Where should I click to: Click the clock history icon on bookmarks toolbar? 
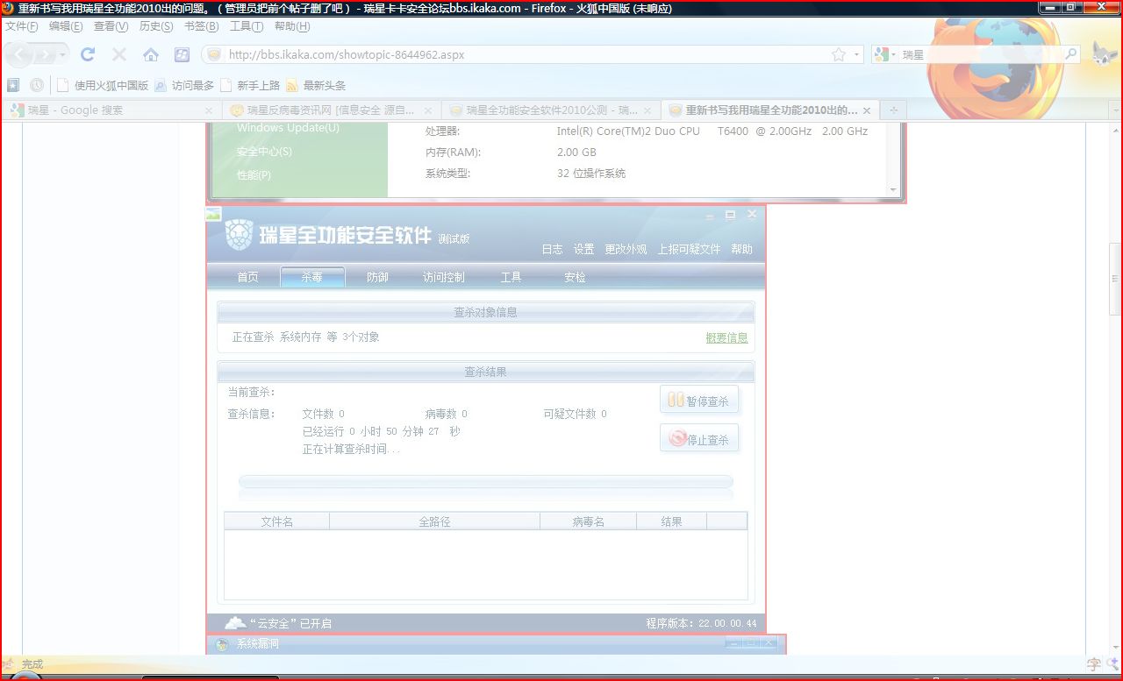tap(37, 85)
